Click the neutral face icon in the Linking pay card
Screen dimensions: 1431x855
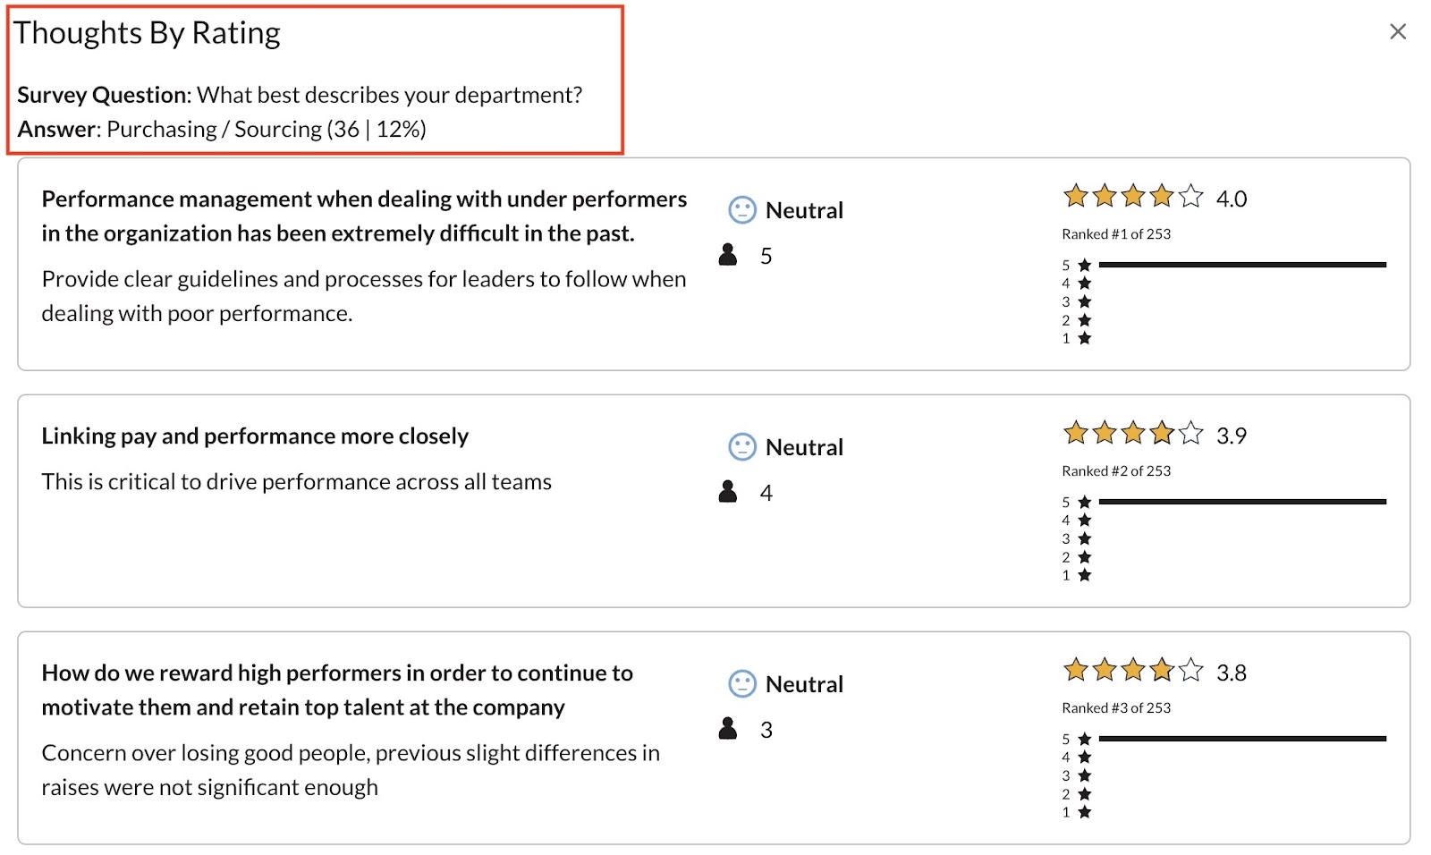coord(742,447)
